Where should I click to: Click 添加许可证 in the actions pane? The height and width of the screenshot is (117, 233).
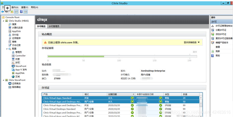pos(221,34)
